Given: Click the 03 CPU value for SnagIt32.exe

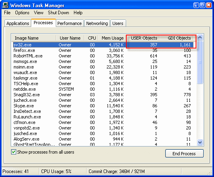Looking at the screenshot, I should [x=92, y=95].
